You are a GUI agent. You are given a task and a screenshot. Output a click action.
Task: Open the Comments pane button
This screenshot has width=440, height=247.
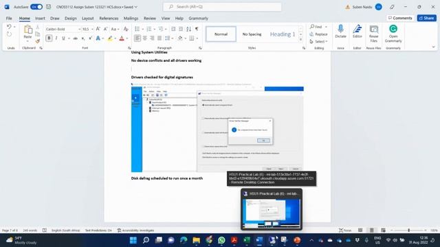click(x=400, y=18)
